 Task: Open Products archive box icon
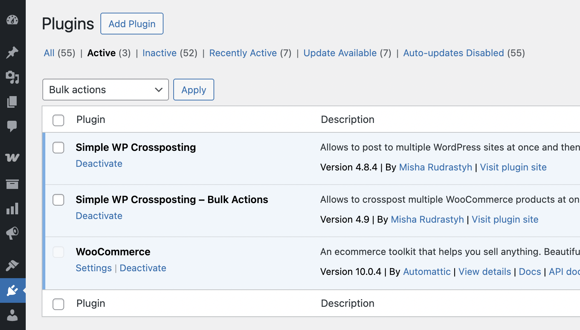pos(12,184)
